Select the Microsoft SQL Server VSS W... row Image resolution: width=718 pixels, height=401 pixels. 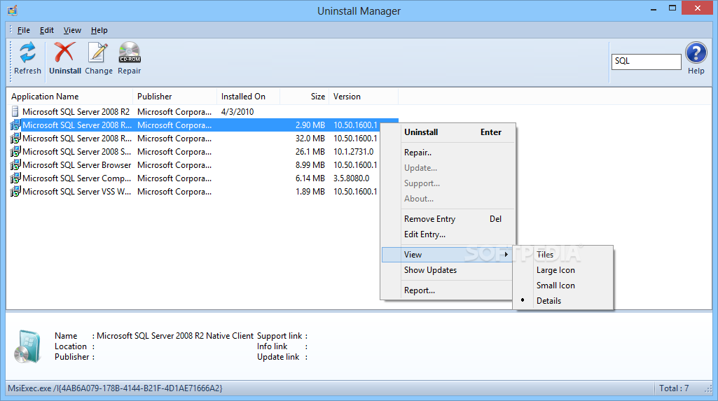coord(205,192)
